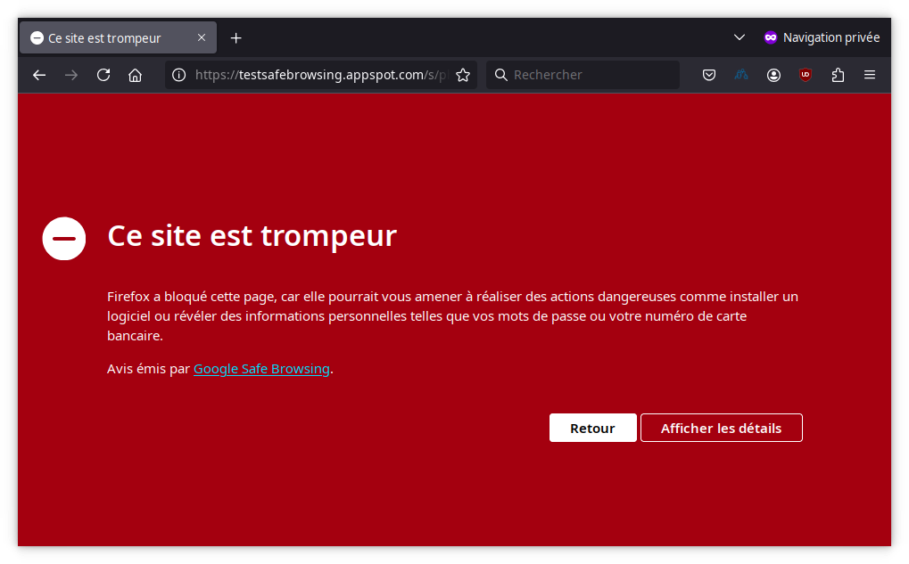Screen dimensions: 909x564
Task: Reload the current page
Action: pos(103,75)
